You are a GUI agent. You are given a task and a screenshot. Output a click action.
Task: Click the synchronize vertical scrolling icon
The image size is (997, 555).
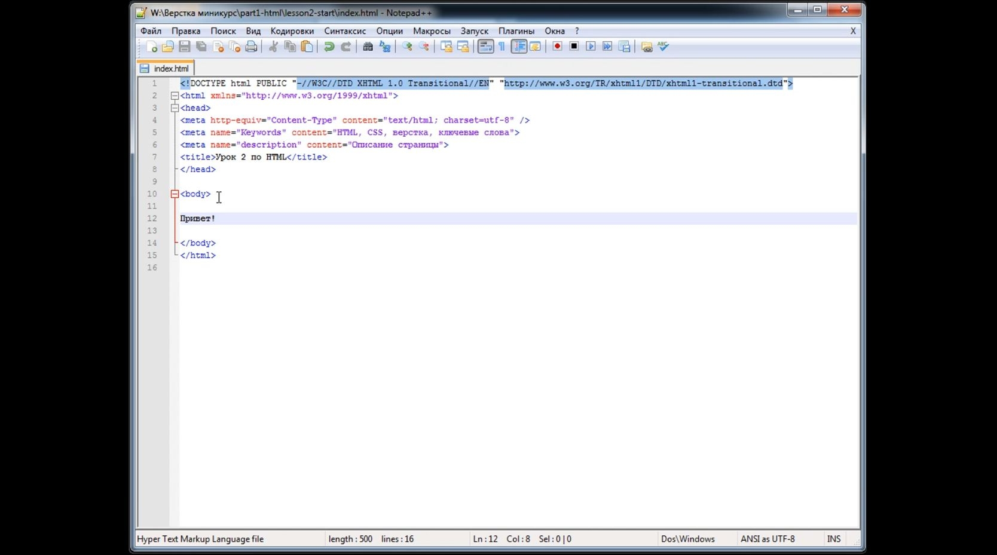pyautogui.click(x=446, y=47)
